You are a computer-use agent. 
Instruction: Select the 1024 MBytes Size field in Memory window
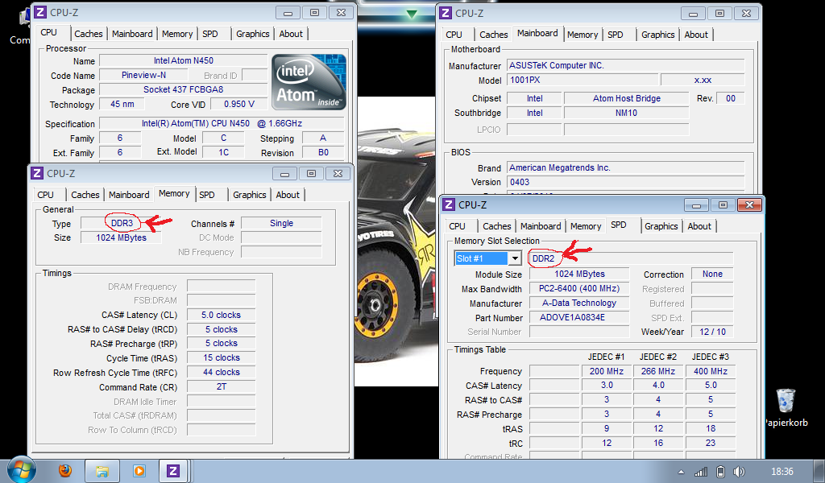121,237
